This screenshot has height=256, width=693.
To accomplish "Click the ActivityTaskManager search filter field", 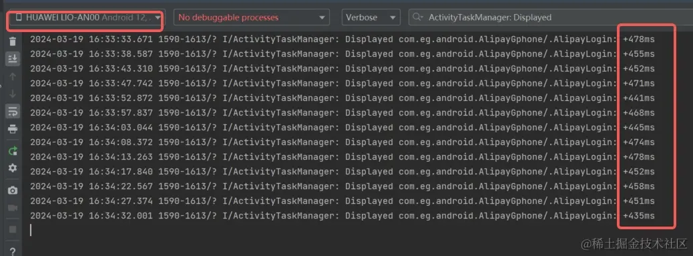I will [x=551, y=17].
